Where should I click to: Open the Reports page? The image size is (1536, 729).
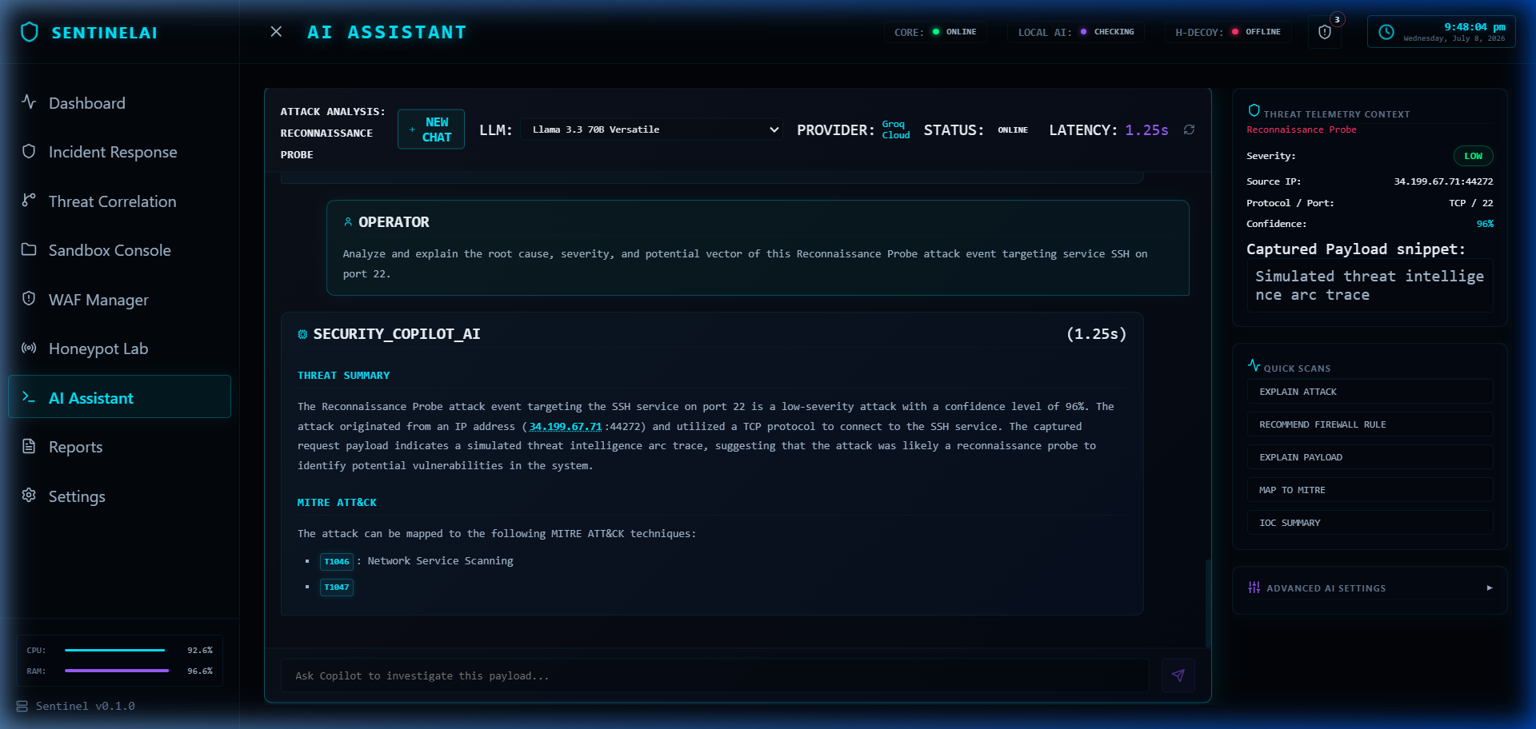click(x=120, y=447)
